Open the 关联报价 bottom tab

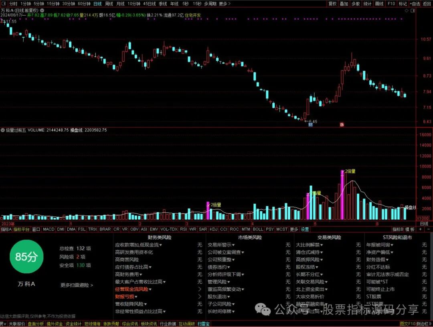pyautogui.click(x=17, y=324)
